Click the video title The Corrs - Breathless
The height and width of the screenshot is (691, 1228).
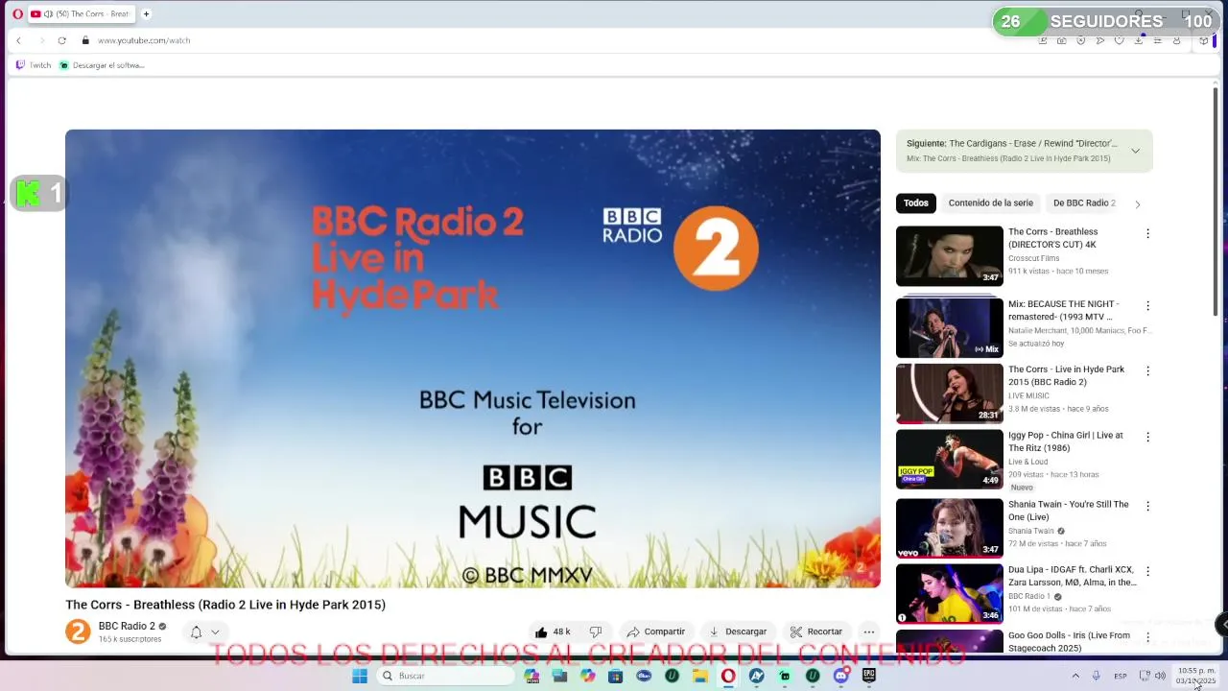point(225,605)
